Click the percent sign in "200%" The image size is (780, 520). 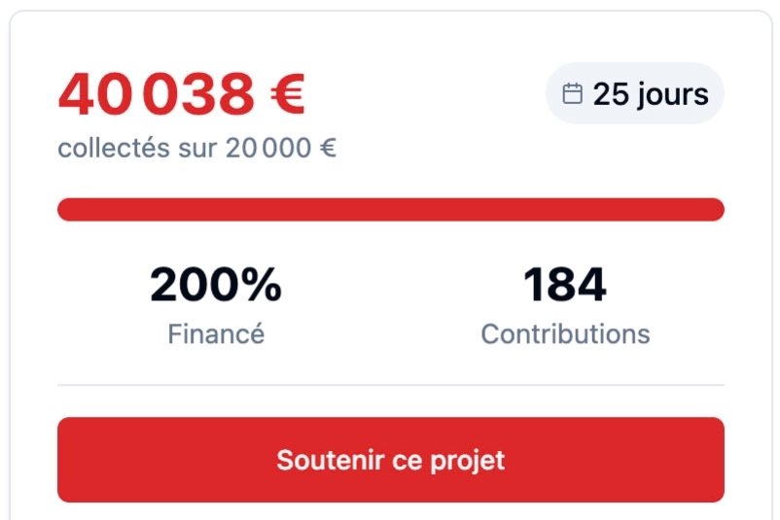click(261, 286)
